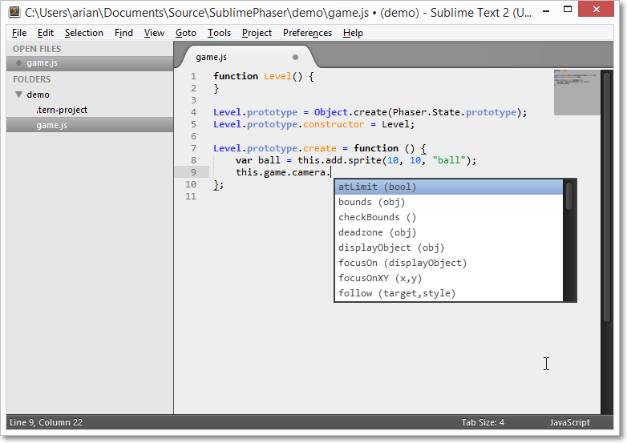Click the Sublime Text app icon in title bar
Image resolution: width=627 pixels, height=443 pixels.
point(14,11)
